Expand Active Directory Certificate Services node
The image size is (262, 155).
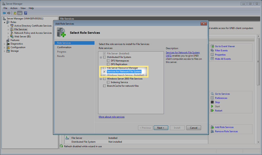(x=8, y=26)
